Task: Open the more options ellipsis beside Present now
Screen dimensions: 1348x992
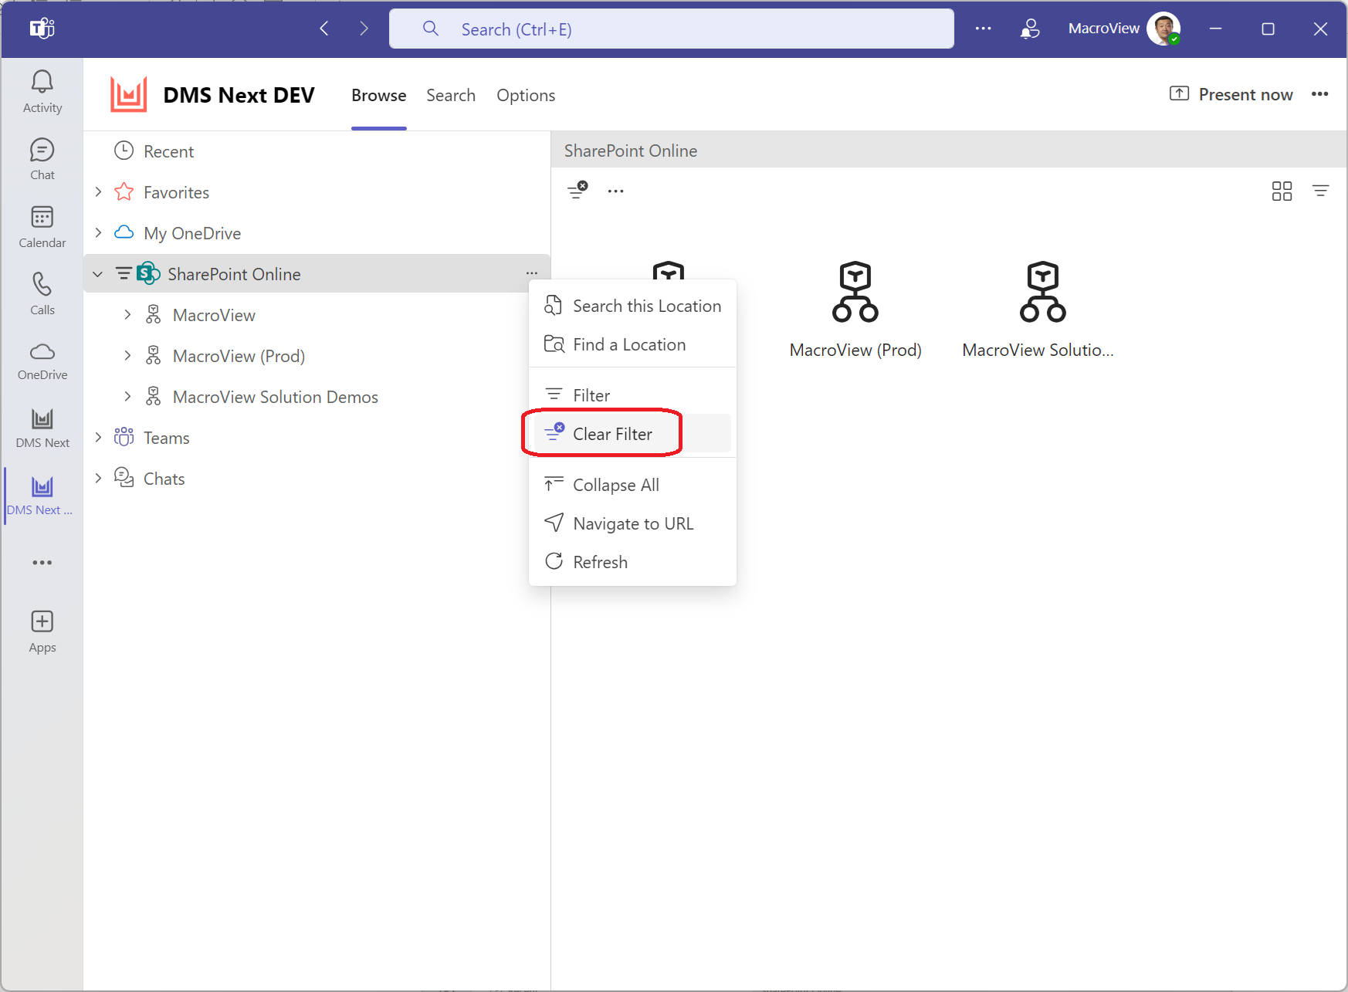Action: pos(1320,94)
